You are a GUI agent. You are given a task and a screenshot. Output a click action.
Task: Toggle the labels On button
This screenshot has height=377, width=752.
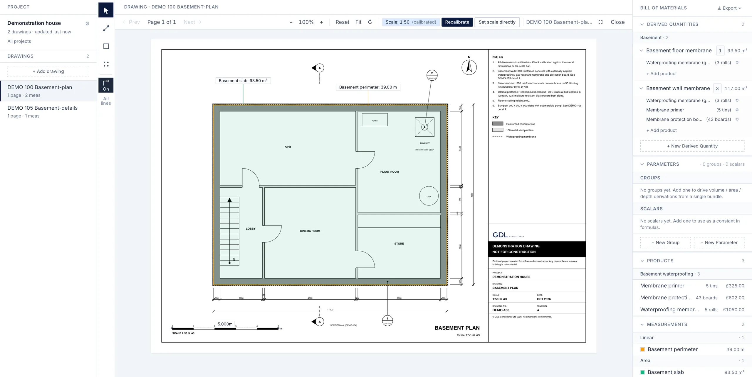point(106,85)
